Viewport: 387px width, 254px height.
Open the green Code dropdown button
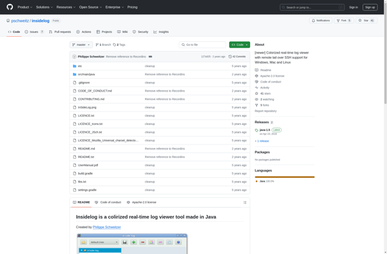click(239, 44)
